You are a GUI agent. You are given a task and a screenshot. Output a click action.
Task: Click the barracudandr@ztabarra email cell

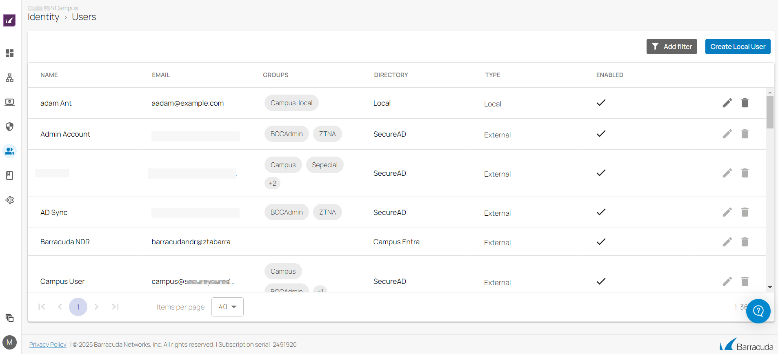pos(193,242)
